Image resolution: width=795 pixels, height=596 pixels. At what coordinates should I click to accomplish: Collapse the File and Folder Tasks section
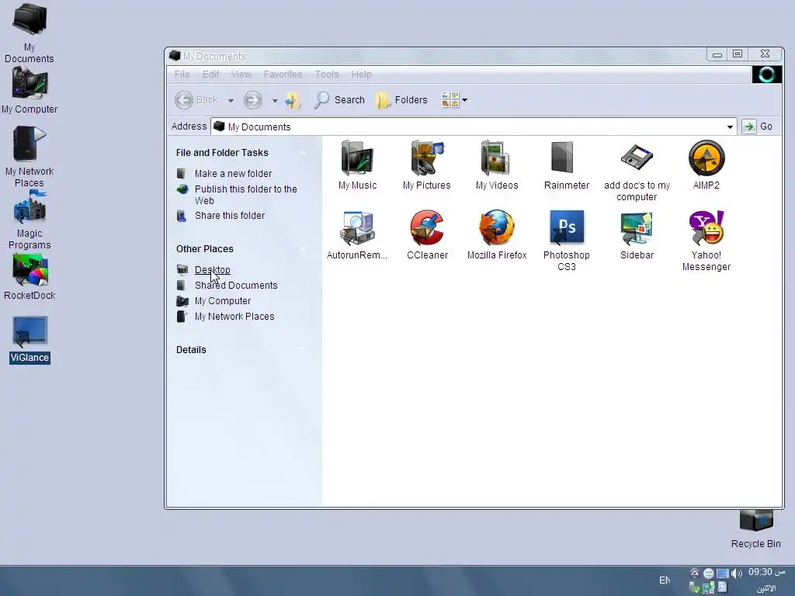pos(304,153)
